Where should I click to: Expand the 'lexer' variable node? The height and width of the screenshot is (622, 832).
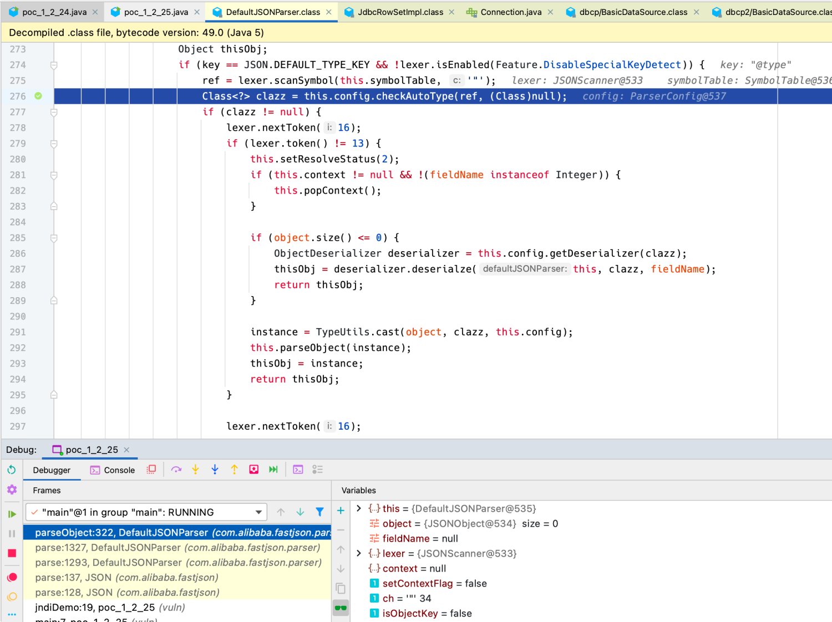359,553
